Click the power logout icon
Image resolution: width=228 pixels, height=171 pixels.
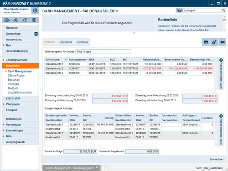pos(35,10)
